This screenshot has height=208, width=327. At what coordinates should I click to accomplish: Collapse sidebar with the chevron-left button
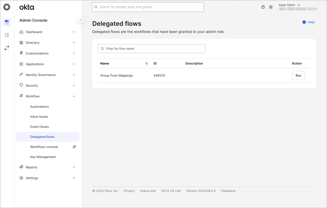pos(81,20)
